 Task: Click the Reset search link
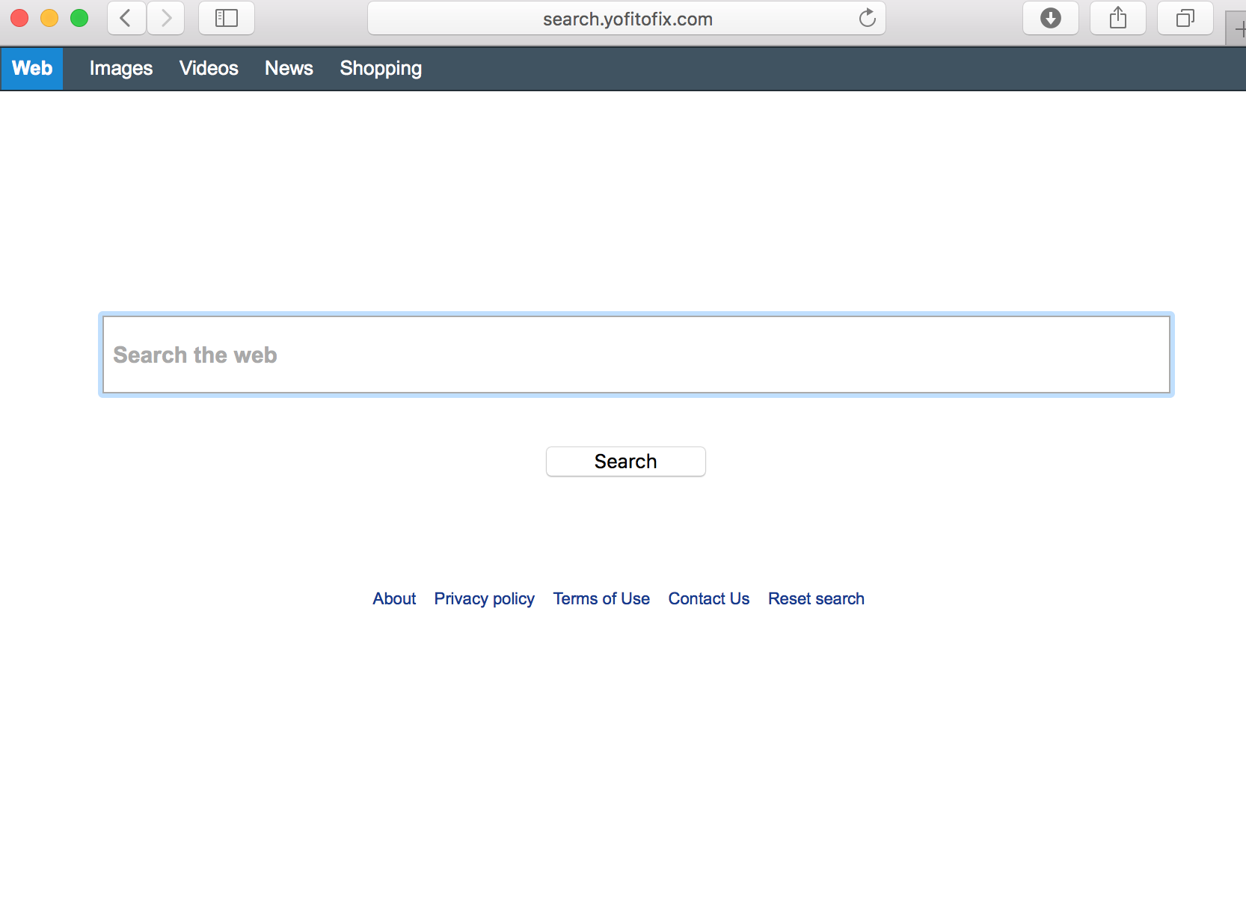(x=816, y=599)
